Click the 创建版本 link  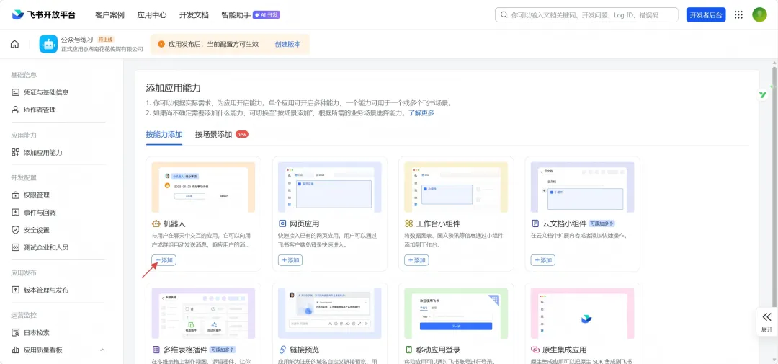pos(287,44)
